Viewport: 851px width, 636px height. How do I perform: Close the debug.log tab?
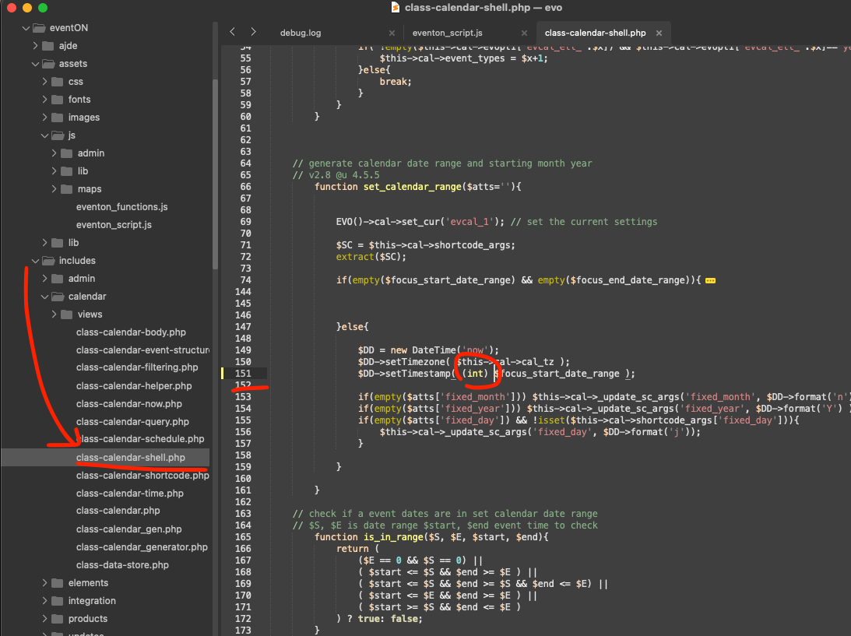click(x=392, y=33)
